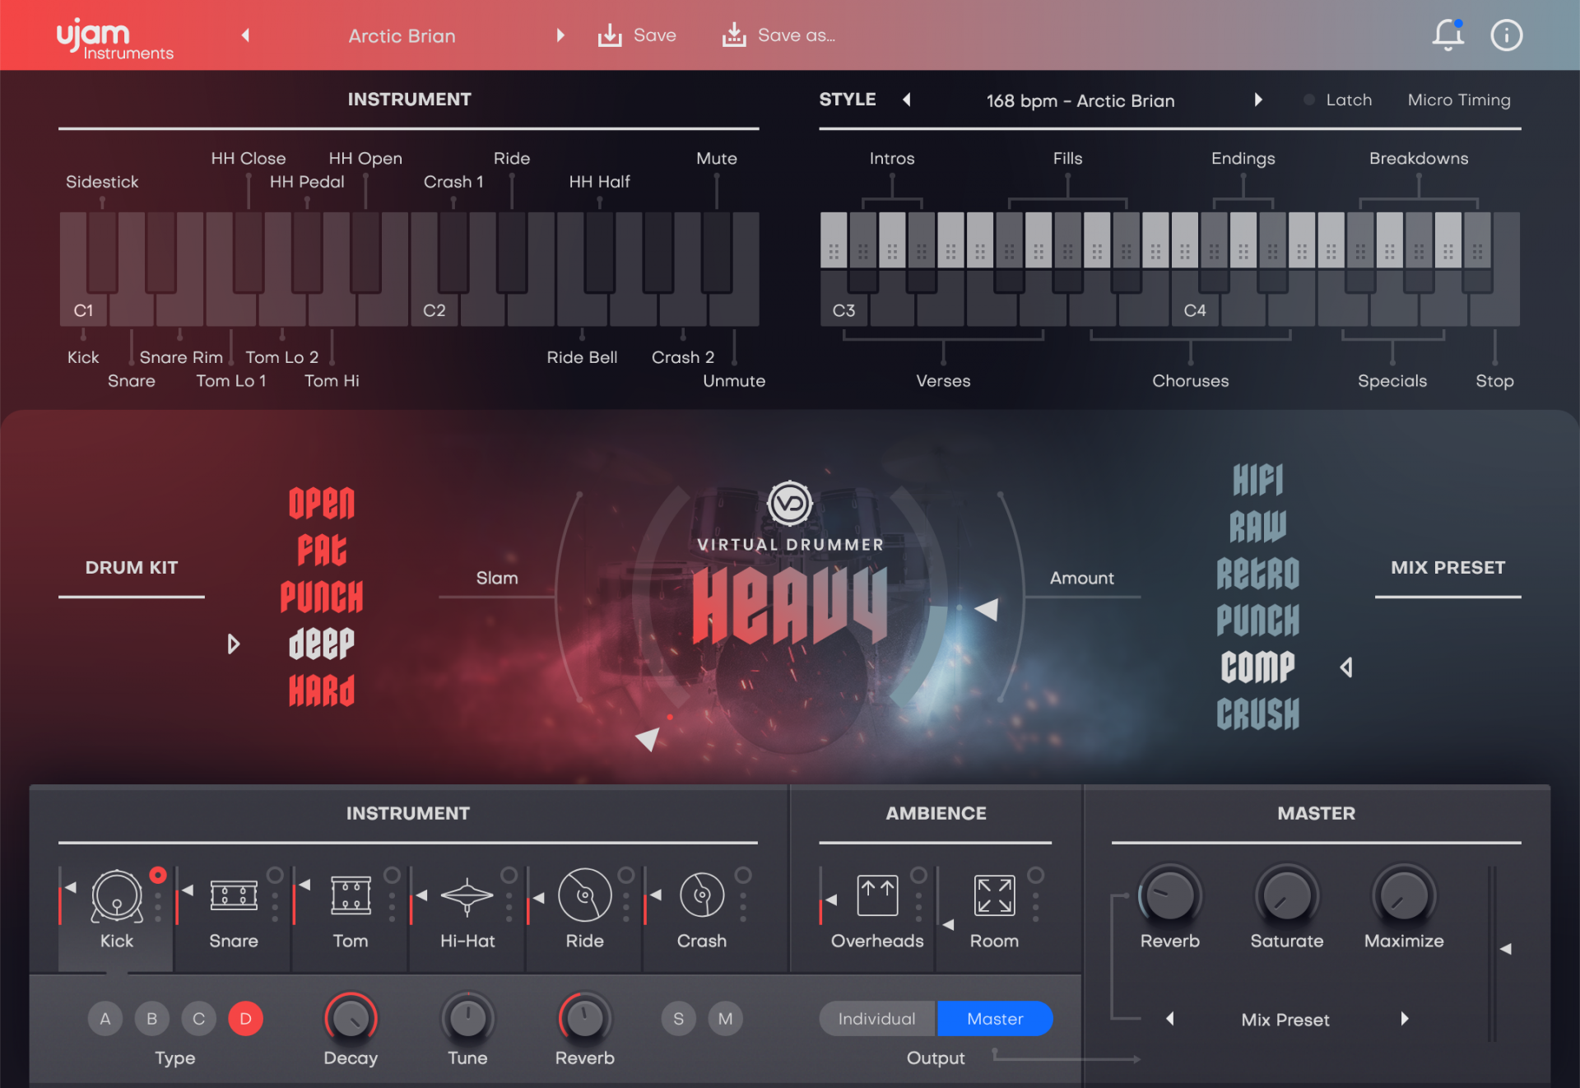Screen dimensions: 1580x1088
Task: Select the Tom drum icon
Action: pos(351,895)
